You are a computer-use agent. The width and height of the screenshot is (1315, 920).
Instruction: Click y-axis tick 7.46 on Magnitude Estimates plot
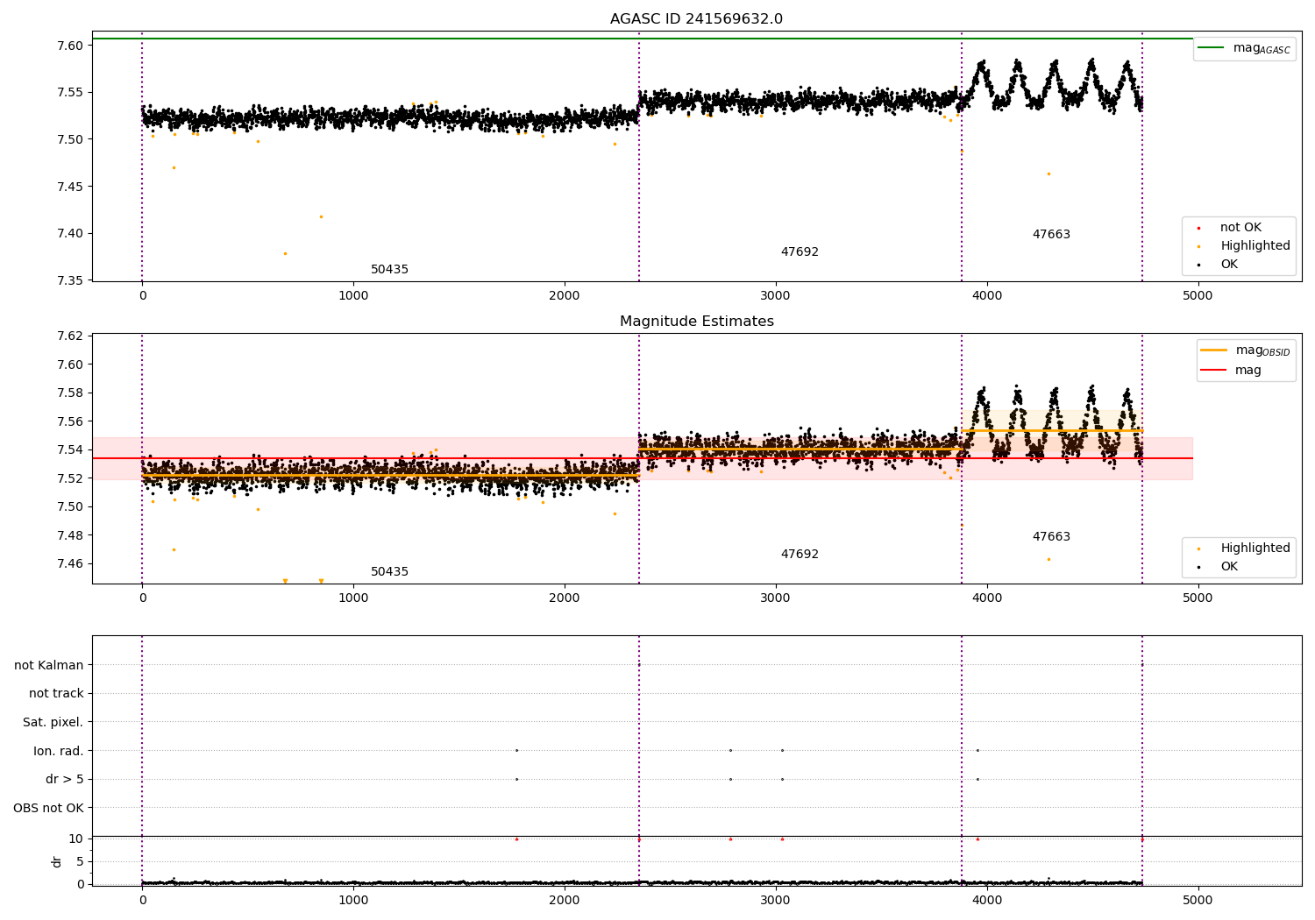(x=71, y=563)
